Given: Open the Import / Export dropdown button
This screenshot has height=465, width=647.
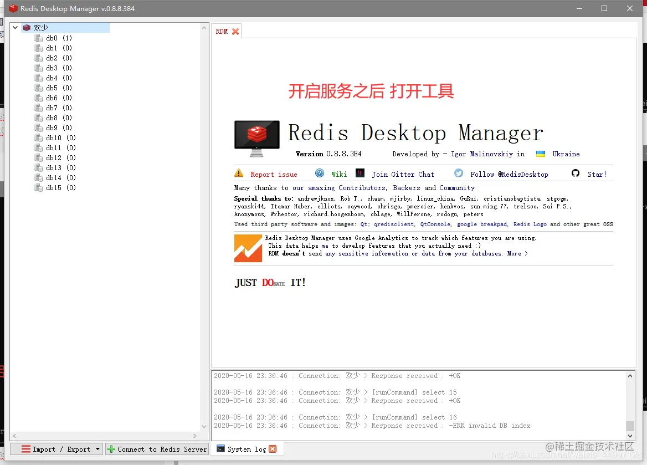Looking at the screenshot, I should pyautogui.click(x=57, y=449).
